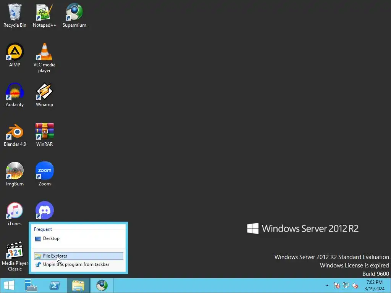Click the Action Center flag tray icon
The image size is (391, 293).
337,285
